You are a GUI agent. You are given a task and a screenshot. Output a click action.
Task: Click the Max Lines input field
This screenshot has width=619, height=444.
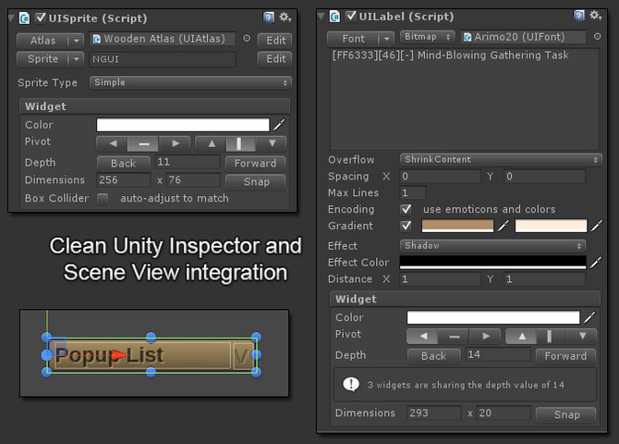coord(413,192)
